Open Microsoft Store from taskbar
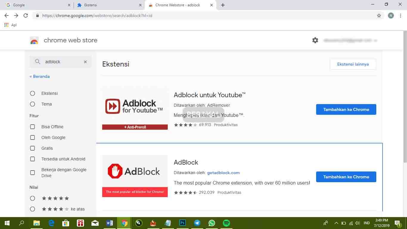 click(x=66, y=223)
